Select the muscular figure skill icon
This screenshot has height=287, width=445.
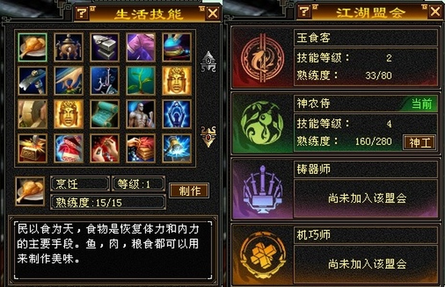[141, 114]
